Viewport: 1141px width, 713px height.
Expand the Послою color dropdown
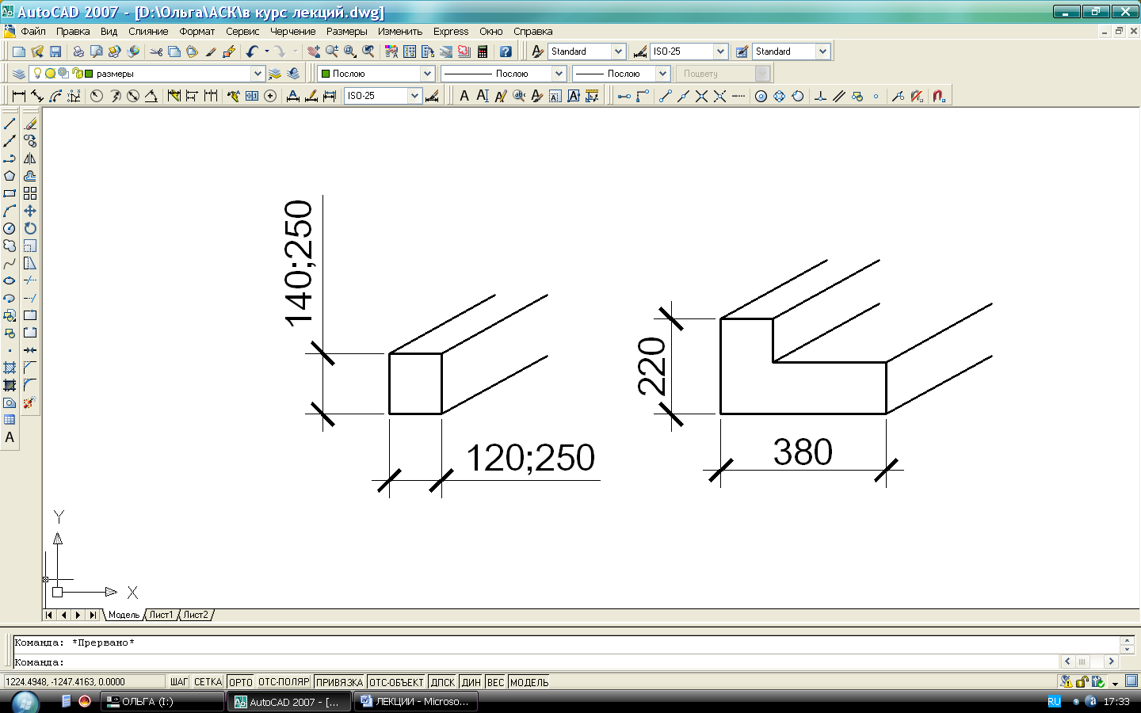point(427,74)
